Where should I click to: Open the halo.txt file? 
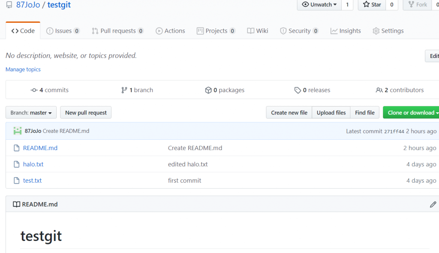(x=33, y=164)
